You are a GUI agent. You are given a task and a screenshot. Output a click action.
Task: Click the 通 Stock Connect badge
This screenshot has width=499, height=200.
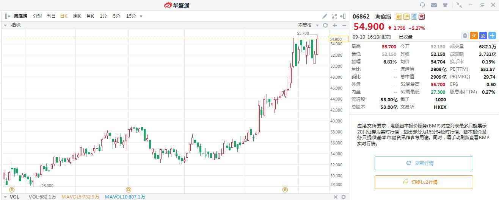pyautogui.click(x=414, y=17)
